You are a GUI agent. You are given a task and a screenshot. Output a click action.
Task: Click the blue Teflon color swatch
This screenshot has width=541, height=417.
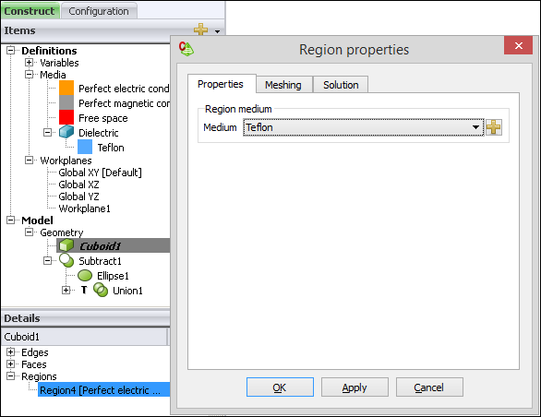[x=85, y=147]
